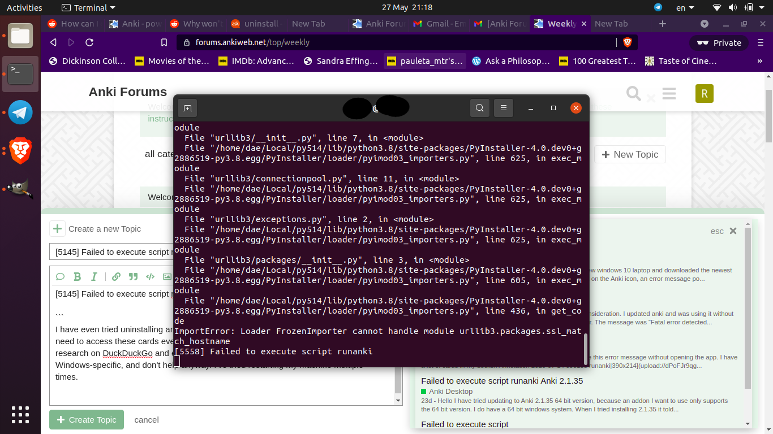Open the Brave main menu hamburger icon
Image resolution: width=773 pixels, height=434 pixels.
click(760, 42)
